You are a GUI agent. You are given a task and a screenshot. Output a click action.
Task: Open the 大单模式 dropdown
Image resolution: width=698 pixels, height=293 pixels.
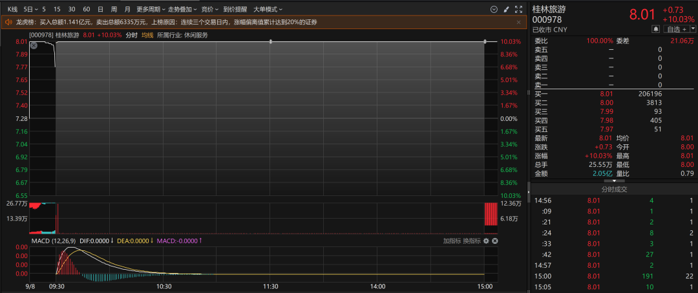pos(268,9)
